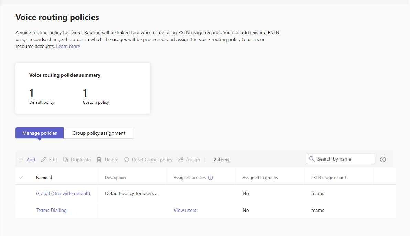Viewport: 410px width, 236px height.
Task: Click the Duplicate policy icon
Action: [x=65, y=160]
